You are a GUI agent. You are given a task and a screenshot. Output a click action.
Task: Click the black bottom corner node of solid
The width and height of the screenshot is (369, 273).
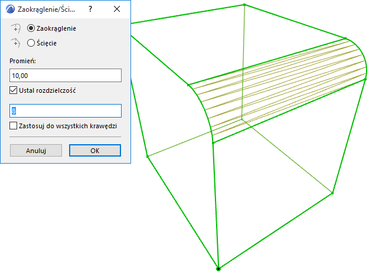pyautogui.click(x=218, y=269)
